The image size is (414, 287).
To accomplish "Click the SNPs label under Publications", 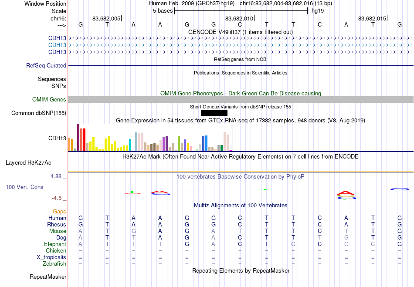I will pos(59,86).
